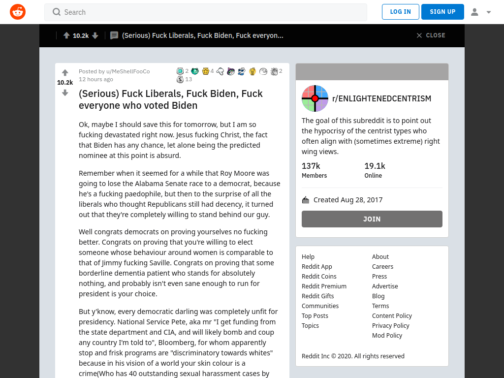Image resolution: width=504 pixels, height=378 pixels.
Task: Open the Reddit Gifts footer link
Action: 317,296
